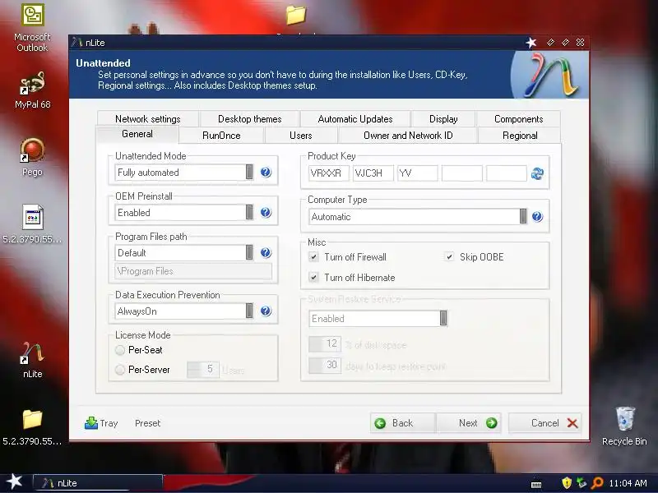Click the help icon beside Unattended Mode
The image size is (658, 493).
[266, 173]
